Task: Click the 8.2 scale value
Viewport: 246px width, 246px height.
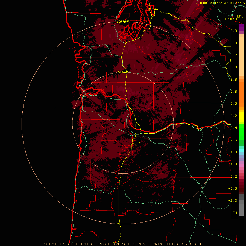Action: (x=234, y=55)
